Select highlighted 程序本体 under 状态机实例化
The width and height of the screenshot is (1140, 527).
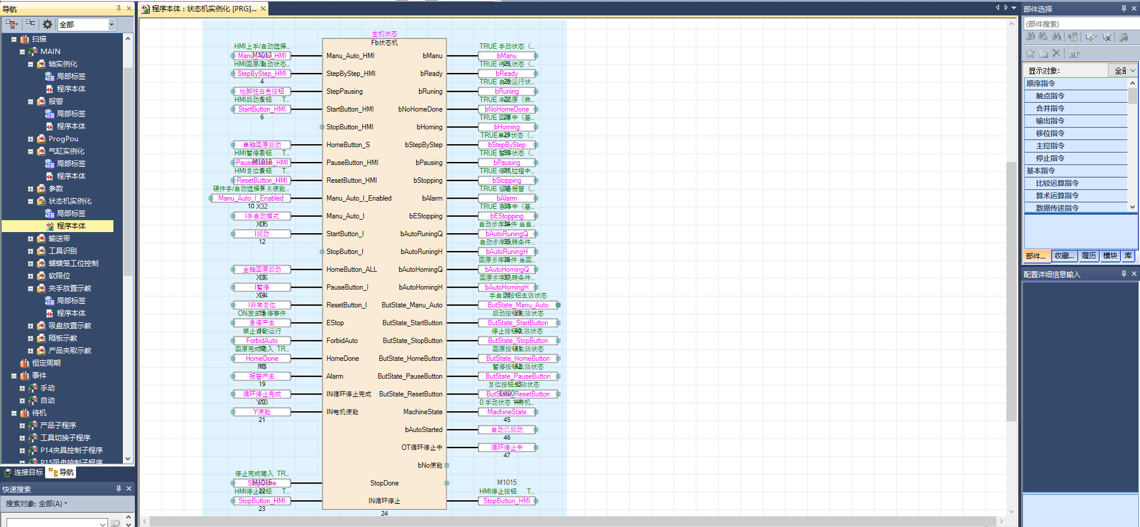coord(71,226)
